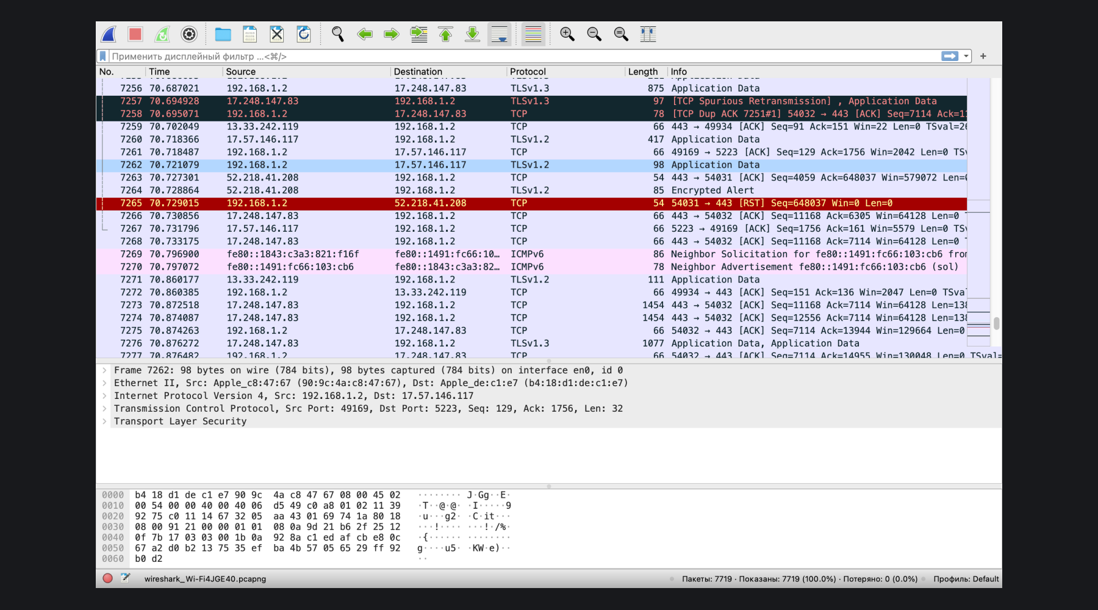This screenshot has height=610, width=1098.
Task: Click the Профиль: Default status entry
Action: pos(966,579)
